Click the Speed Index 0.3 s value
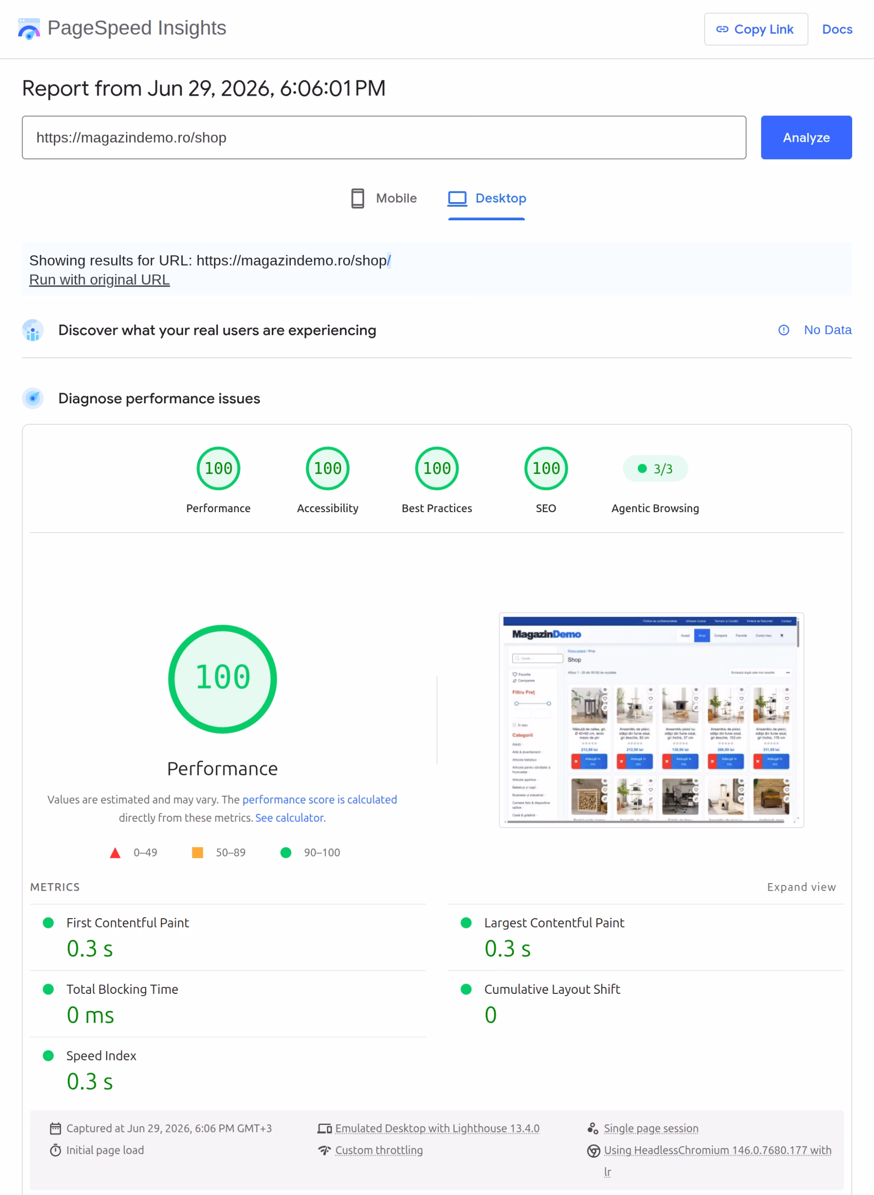 [90, 1082]
